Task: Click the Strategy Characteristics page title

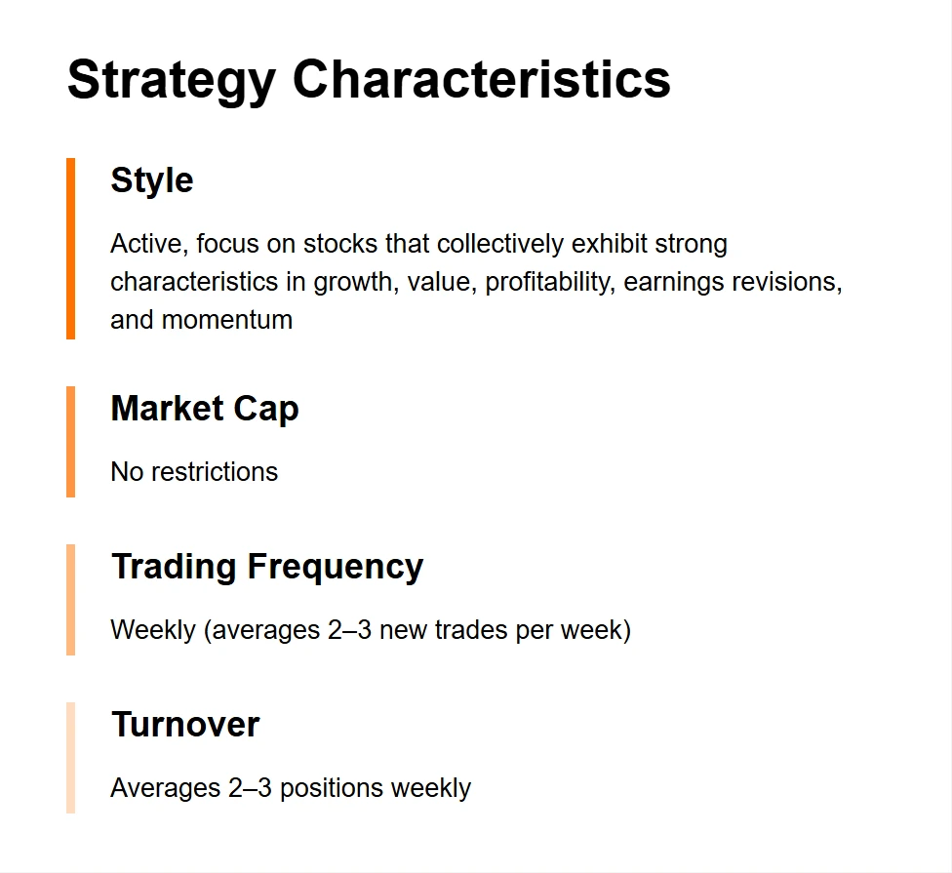Action: point(369,78)
